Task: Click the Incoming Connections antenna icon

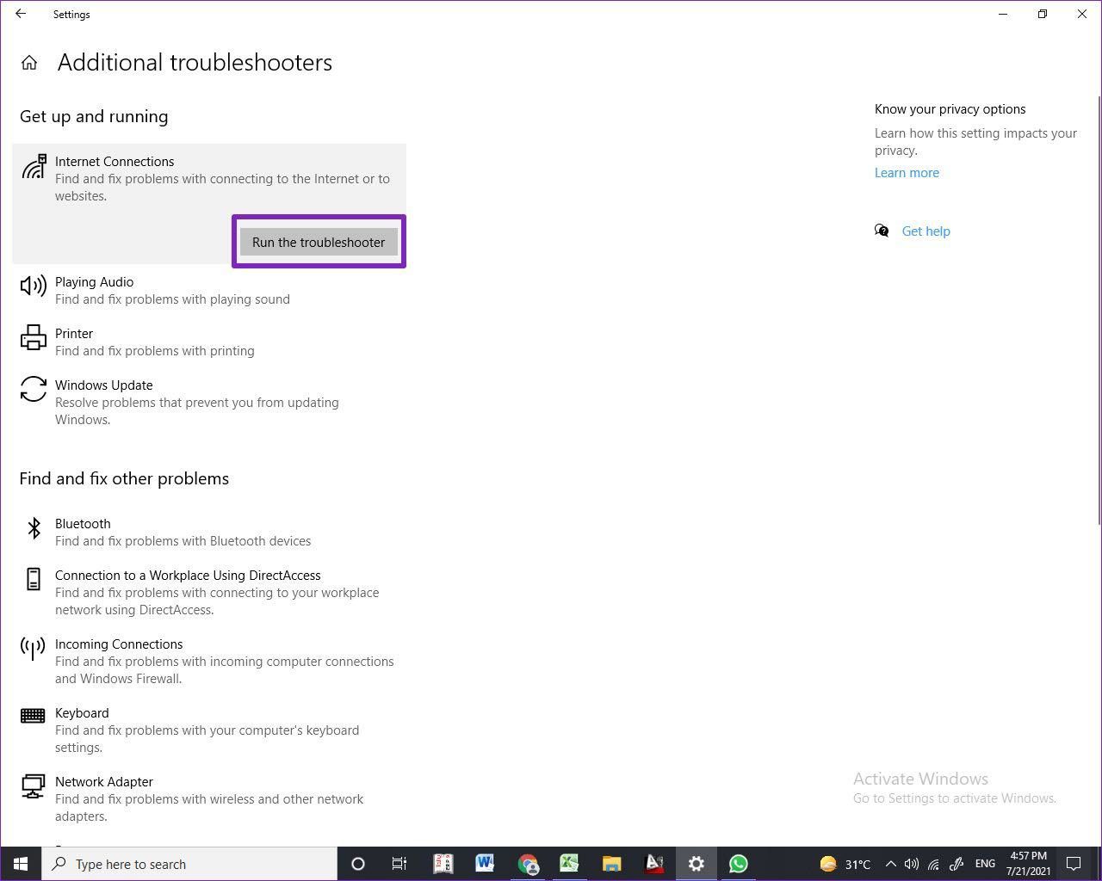Action: click(x=33, y=648)
